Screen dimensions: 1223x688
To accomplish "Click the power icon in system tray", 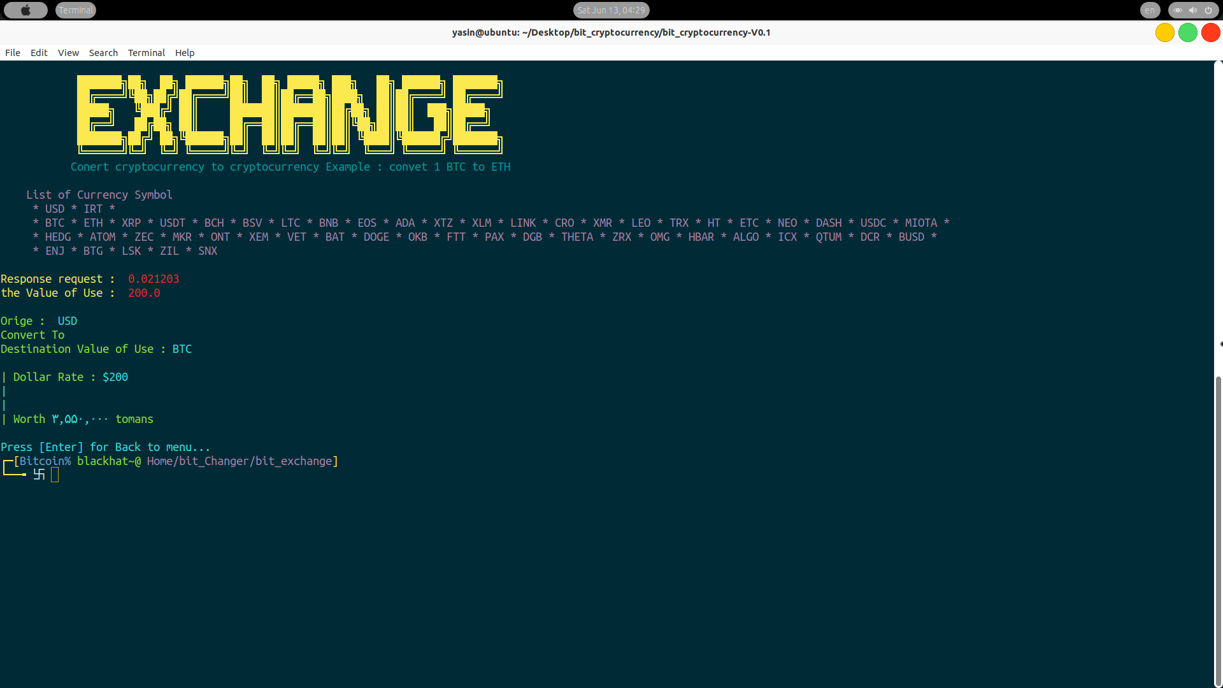I will (1208, 10).
